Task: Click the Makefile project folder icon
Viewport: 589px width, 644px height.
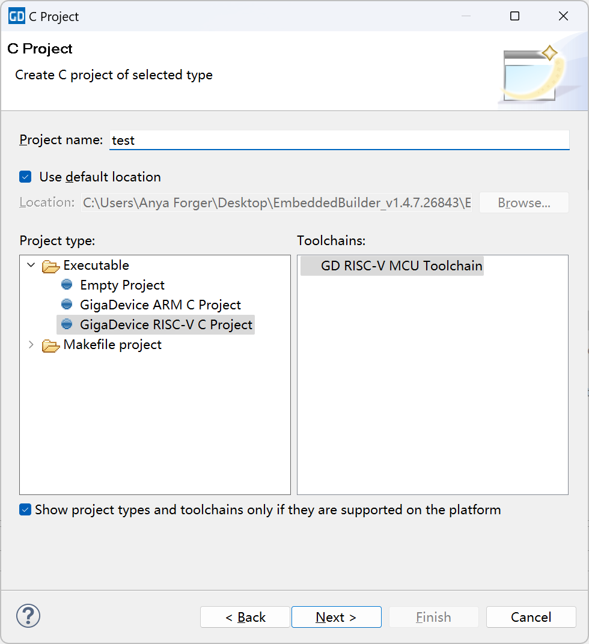Action: coord(51,345)
